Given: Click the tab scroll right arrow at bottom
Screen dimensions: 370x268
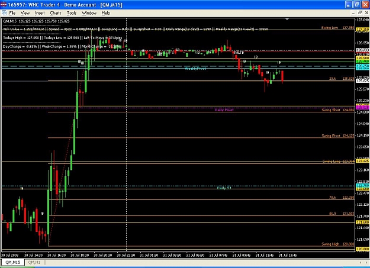Looking at the screenshot, I should [366, 262].
